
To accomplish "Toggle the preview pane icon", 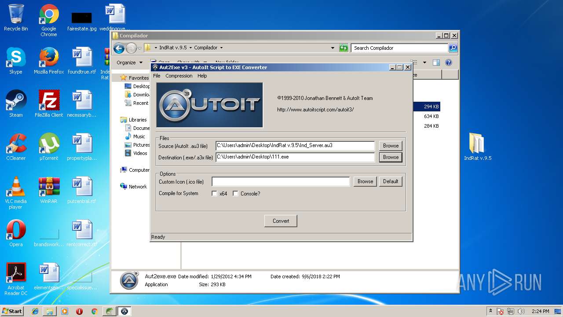I will click(436, 63).
